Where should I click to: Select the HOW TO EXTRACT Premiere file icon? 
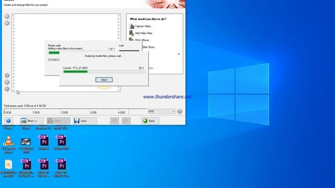click(x=61, y=168)
